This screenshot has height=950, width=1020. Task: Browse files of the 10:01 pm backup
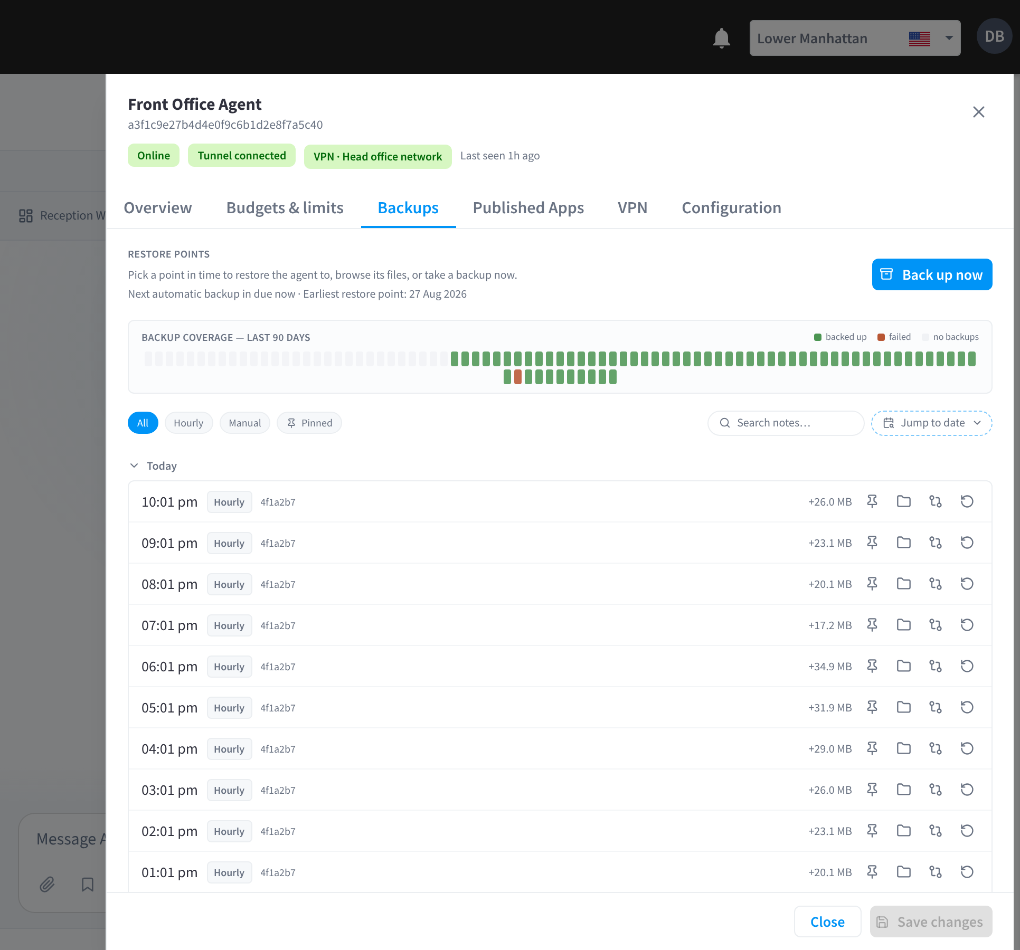coord(904,501)
